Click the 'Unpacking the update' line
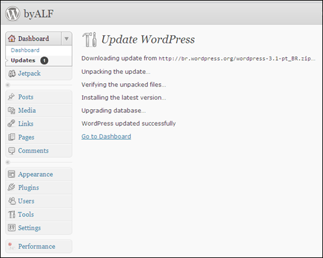The image size is (323, 258). [x=116, y=72]
